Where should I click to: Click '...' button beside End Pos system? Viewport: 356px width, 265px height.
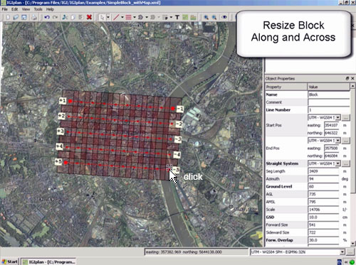346,141
